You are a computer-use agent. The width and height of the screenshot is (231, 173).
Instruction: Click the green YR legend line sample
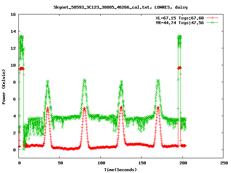pos(212,22)
